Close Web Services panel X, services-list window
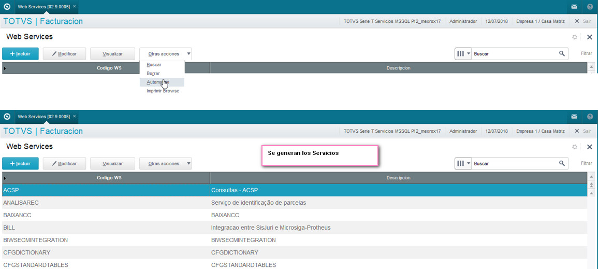598x269 pixels. click(x=590, y=147)
